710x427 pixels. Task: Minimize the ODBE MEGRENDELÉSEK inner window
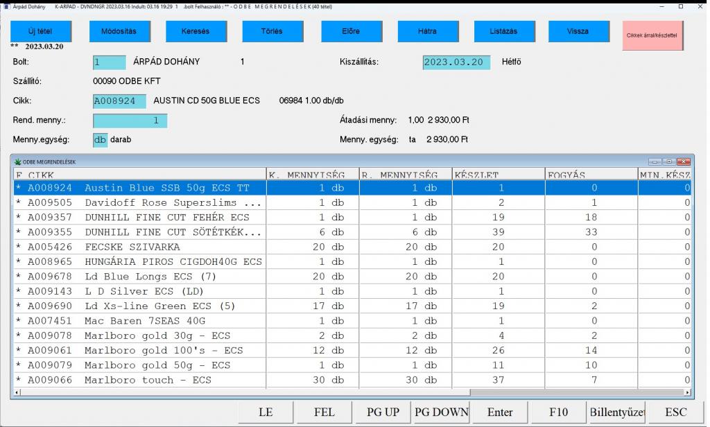pyautogui.click(x=656, y=162)
